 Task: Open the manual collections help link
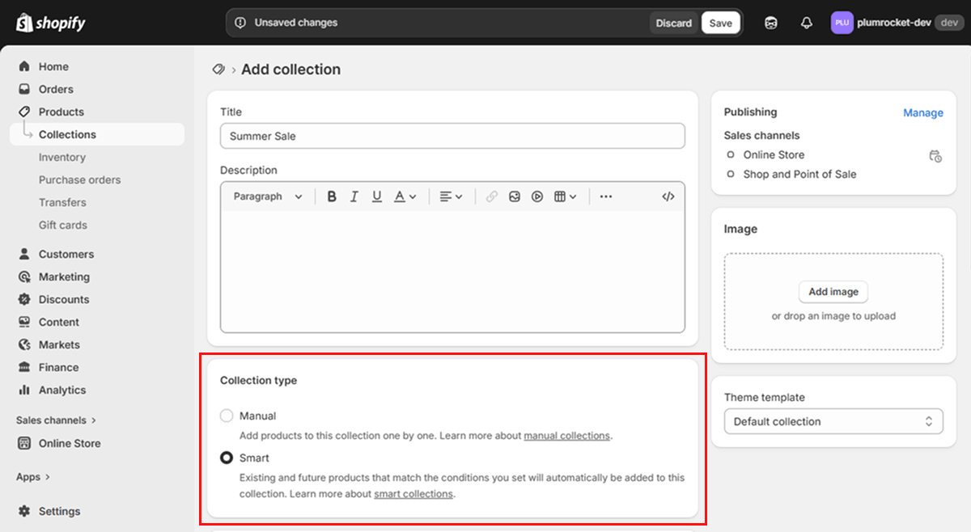[x=566, y=436]
